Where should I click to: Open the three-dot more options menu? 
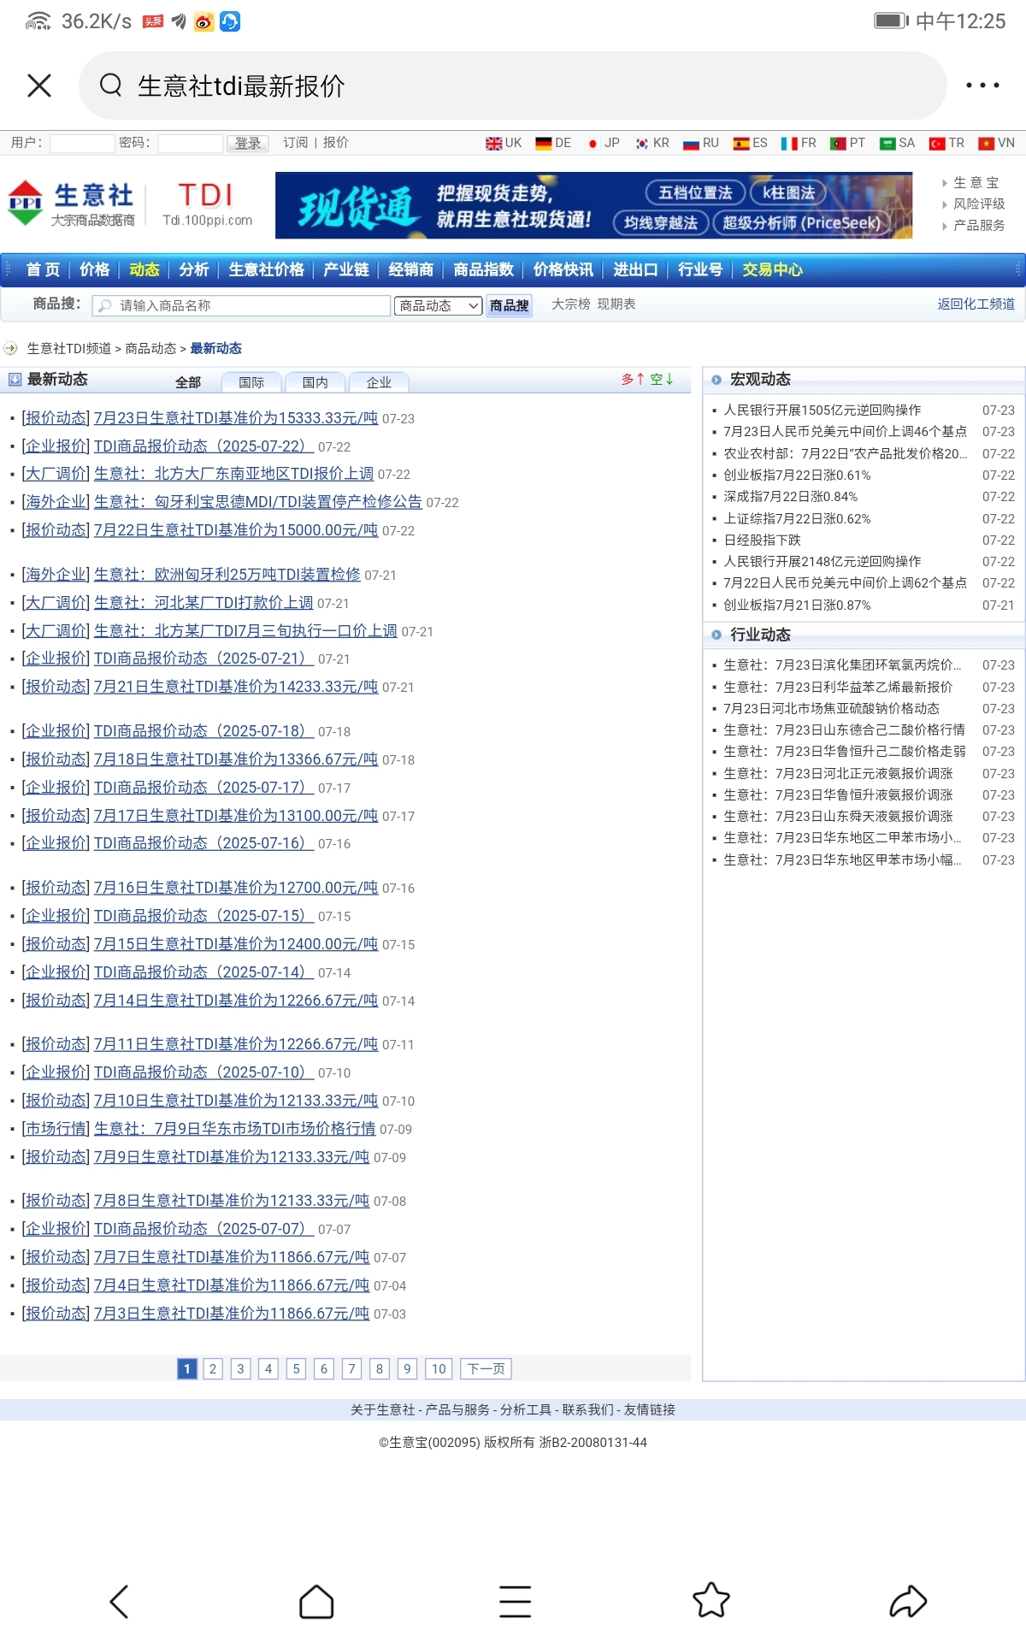[x=982, y=86]
